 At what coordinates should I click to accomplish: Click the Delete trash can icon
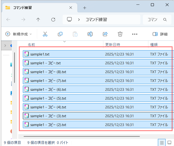[120, 34]
